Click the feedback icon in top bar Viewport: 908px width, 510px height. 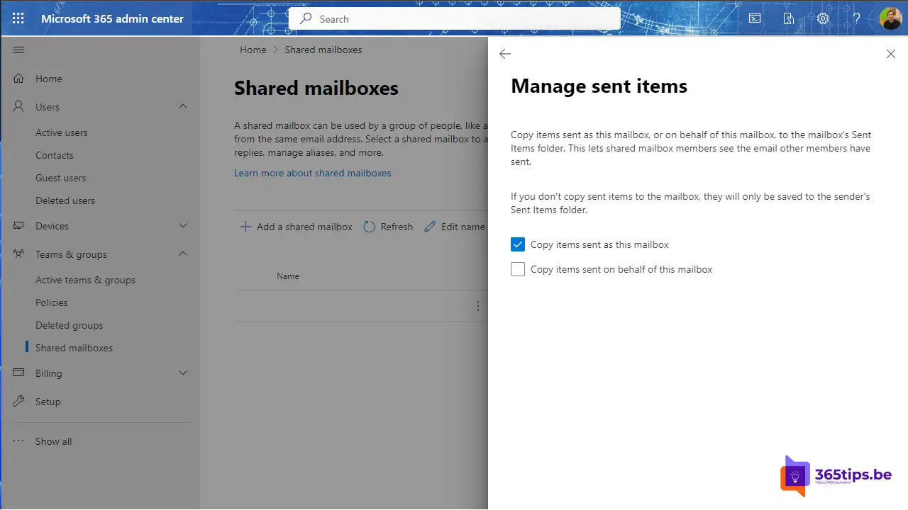788,18
